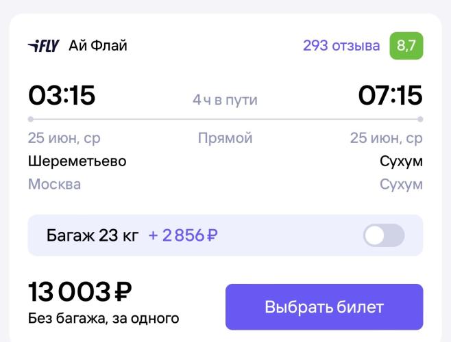Click the Багаж 23 кг label

coord(93,235)
